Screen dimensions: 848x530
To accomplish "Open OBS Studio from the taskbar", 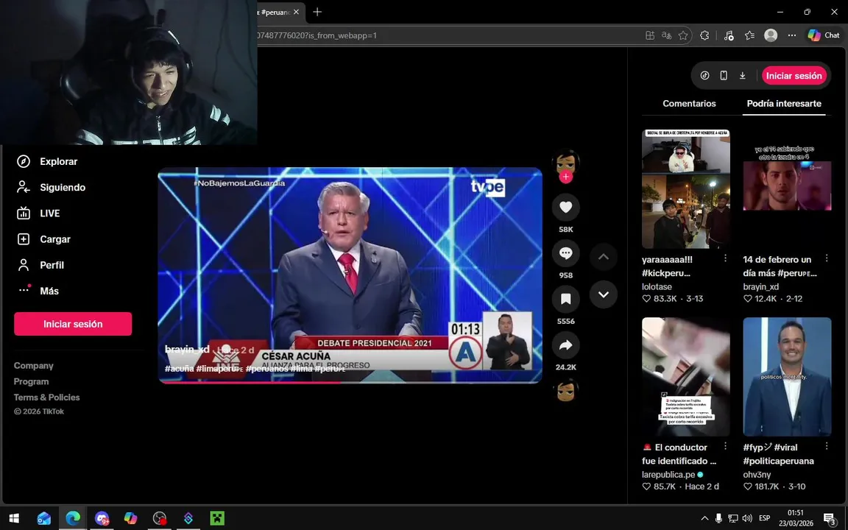I will (x=160, y=518).
